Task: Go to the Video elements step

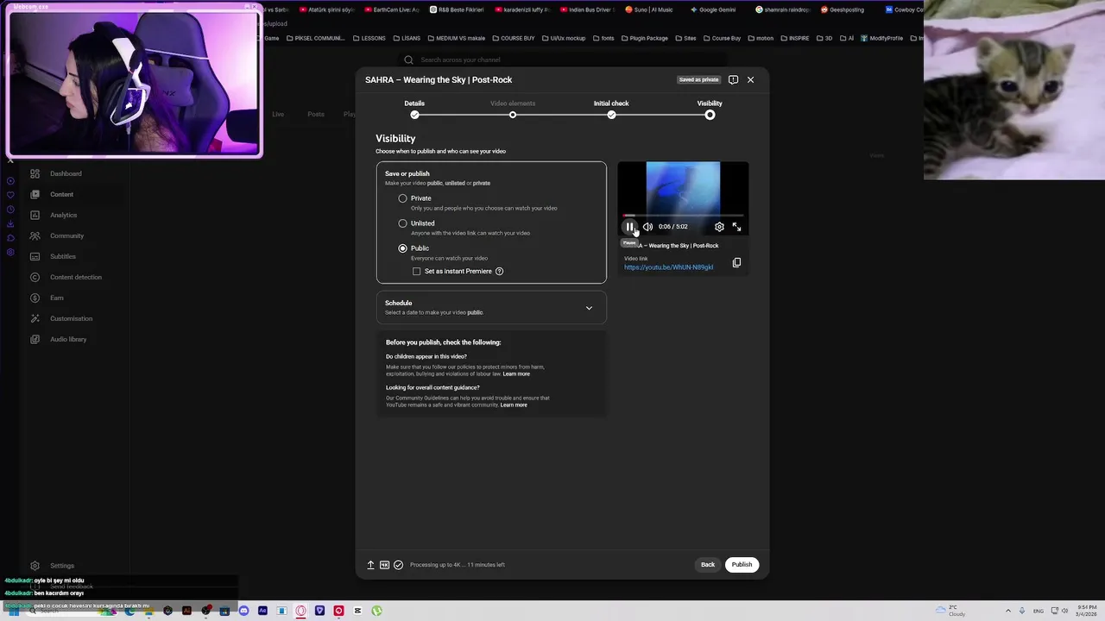Action: [513, 108]
